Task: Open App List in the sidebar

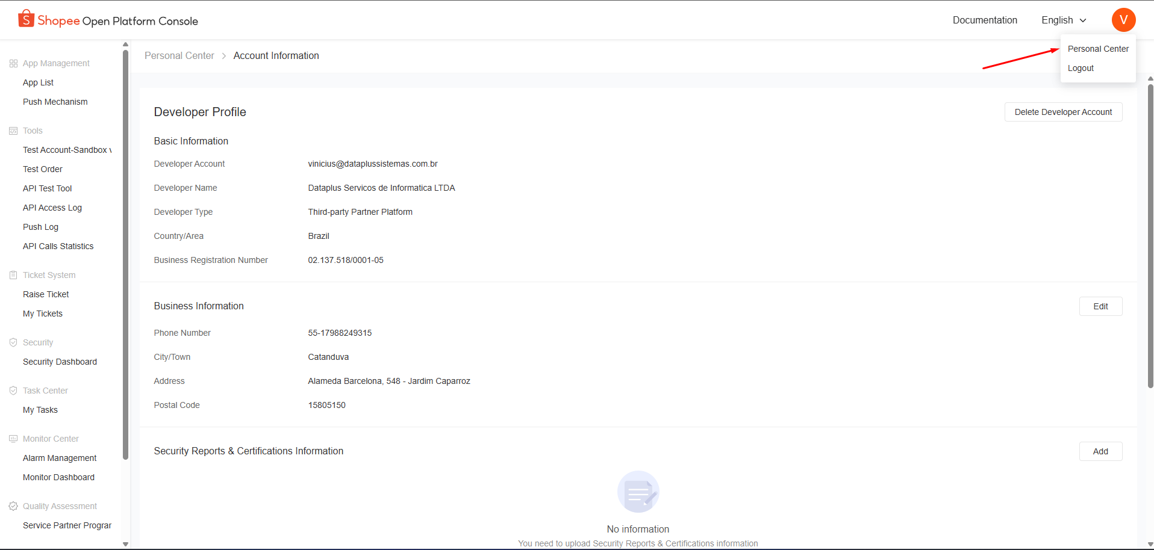Action: pyautogui.click(x=38, y=82)
